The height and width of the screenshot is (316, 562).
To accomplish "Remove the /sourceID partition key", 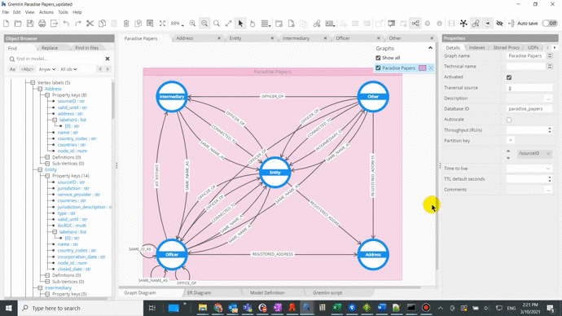I will (548, 154).
